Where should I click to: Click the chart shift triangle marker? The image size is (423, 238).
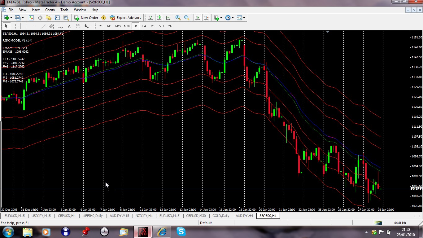(x=328, y=32)
